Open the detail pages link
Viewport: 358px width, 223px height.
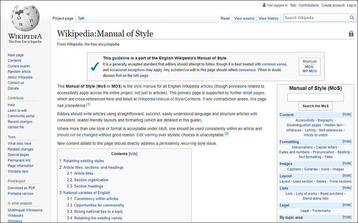tap(253, 92)
